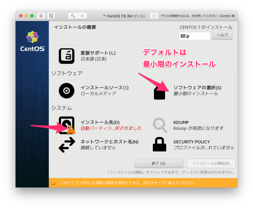Click the window copy icon in title bar

(x=154, y=16)
